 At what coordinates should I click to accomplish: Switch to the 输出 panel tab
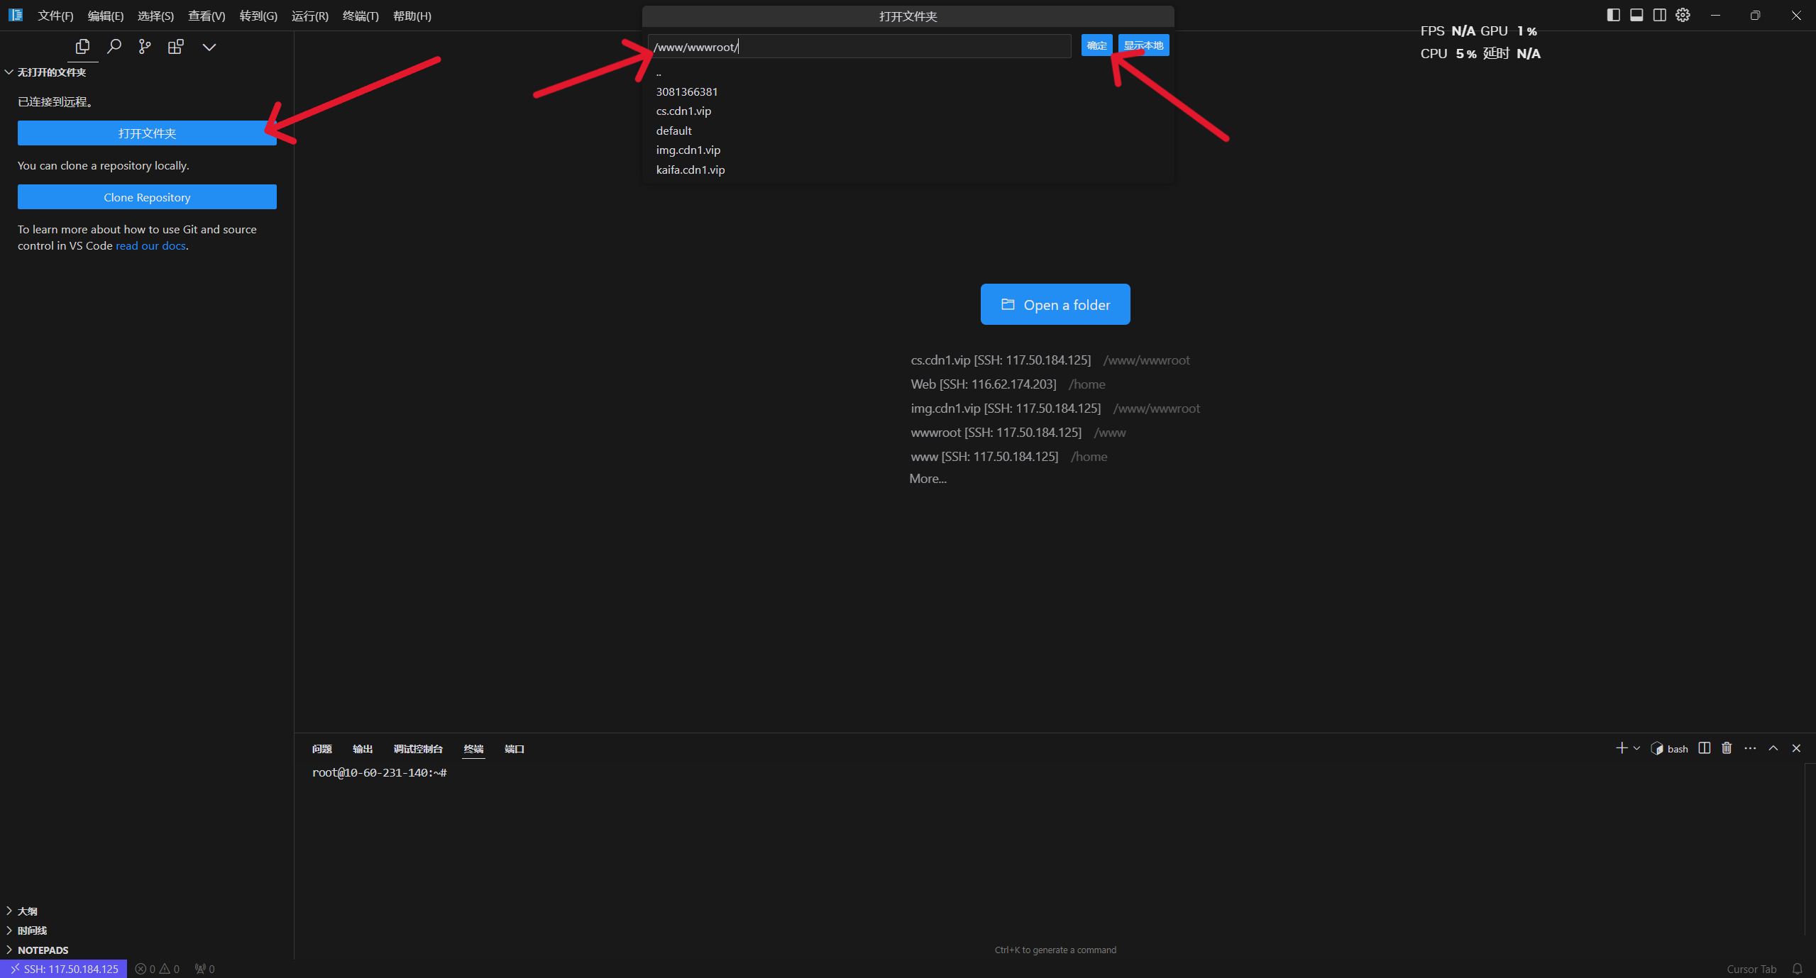point(363,749)
